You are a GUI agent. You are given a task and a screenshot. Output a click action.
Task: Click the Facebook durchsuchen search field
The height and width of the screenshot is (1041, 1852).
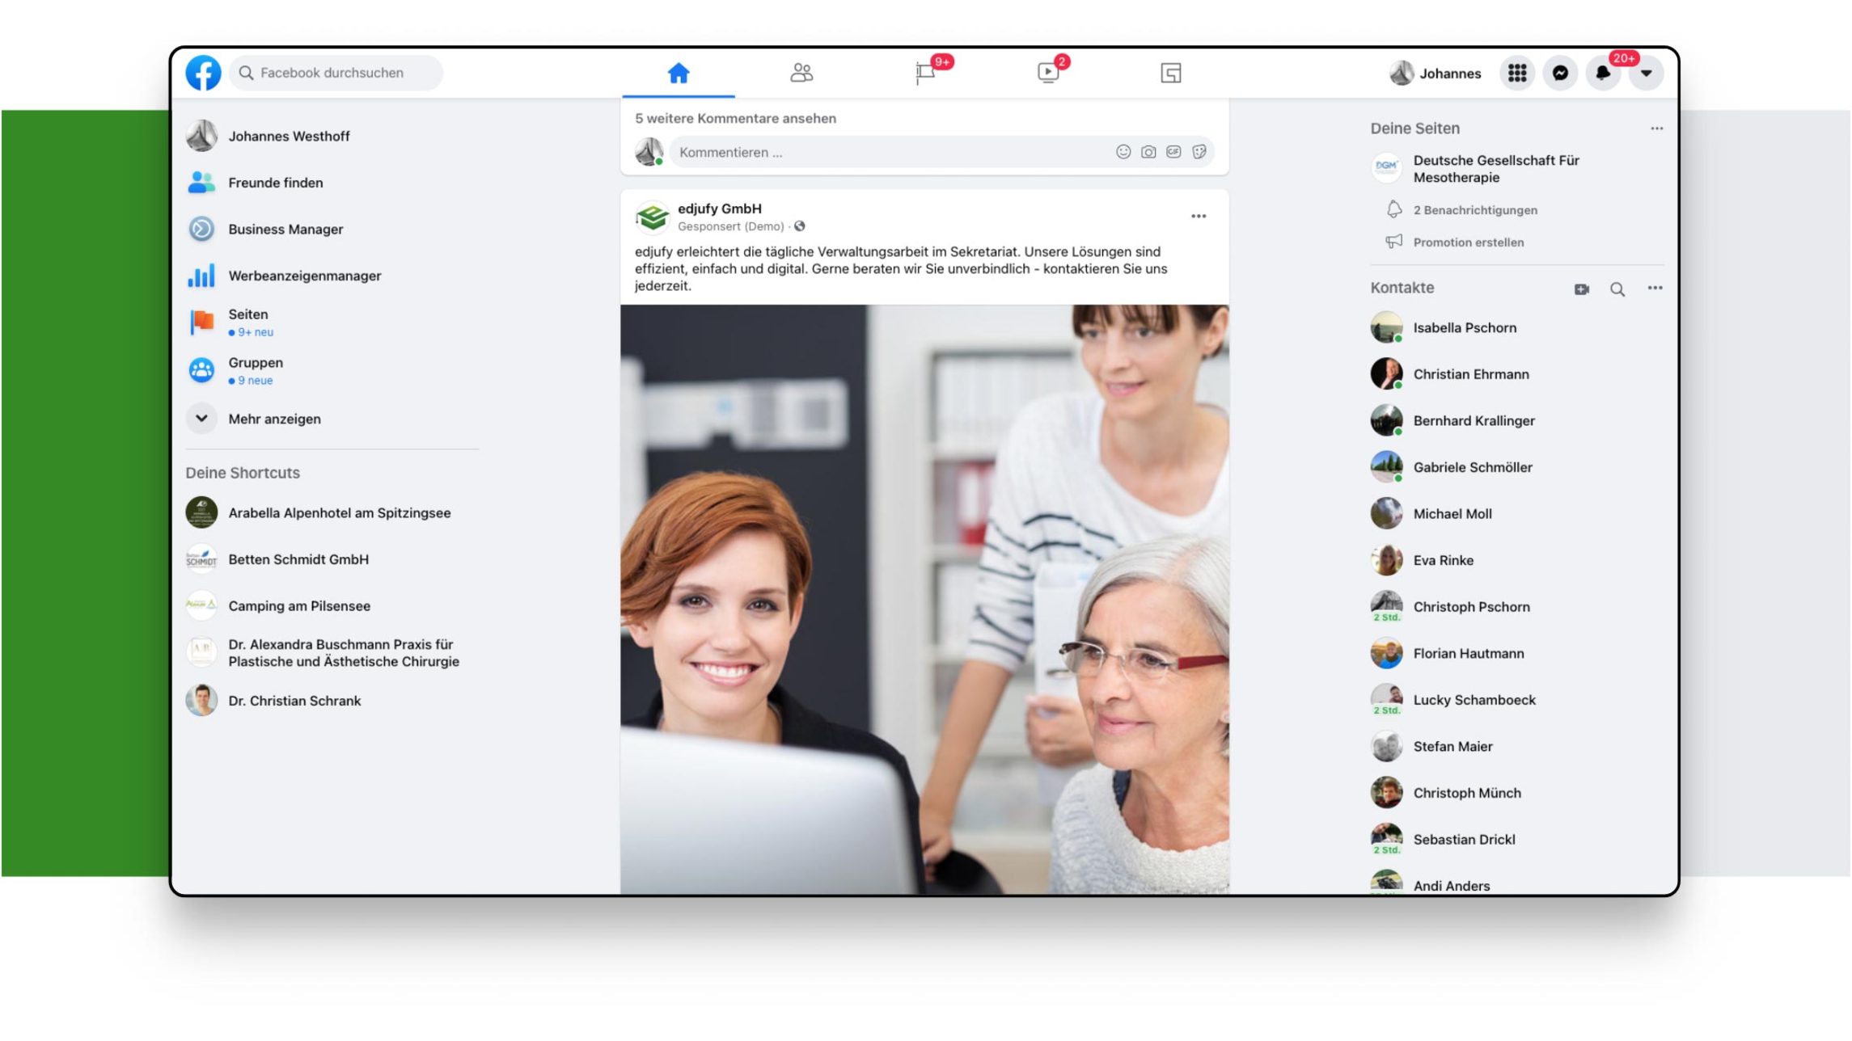336,73
